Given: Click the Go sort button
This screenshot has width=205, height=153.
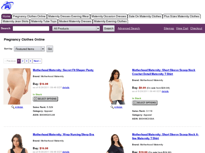Looking at the screenshot, I should tap(50, 49).
